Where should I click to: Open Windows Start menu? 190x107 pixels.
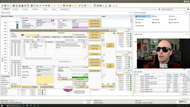click(2, 106)
